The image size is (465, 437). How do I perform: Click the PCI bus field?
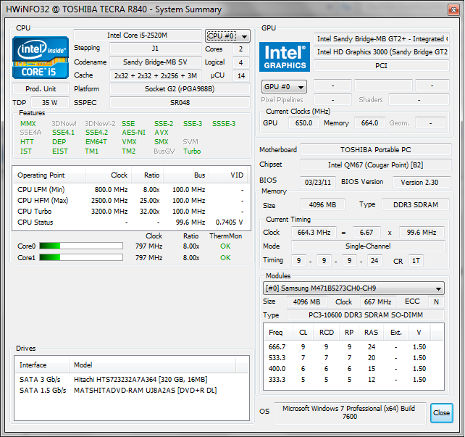382,65
